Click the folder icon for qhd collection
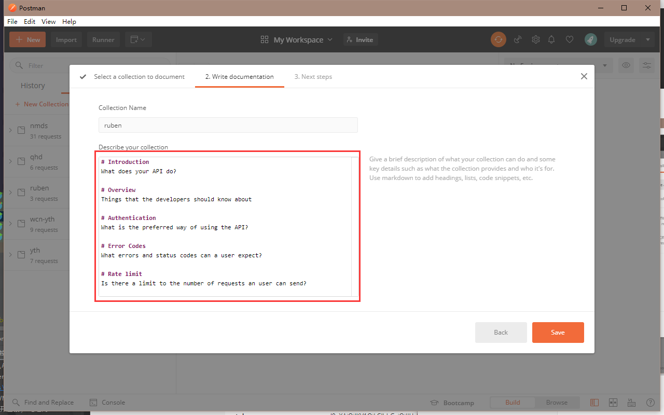The width and height of the screenshot is (664, 415). (x=21, y=161)
